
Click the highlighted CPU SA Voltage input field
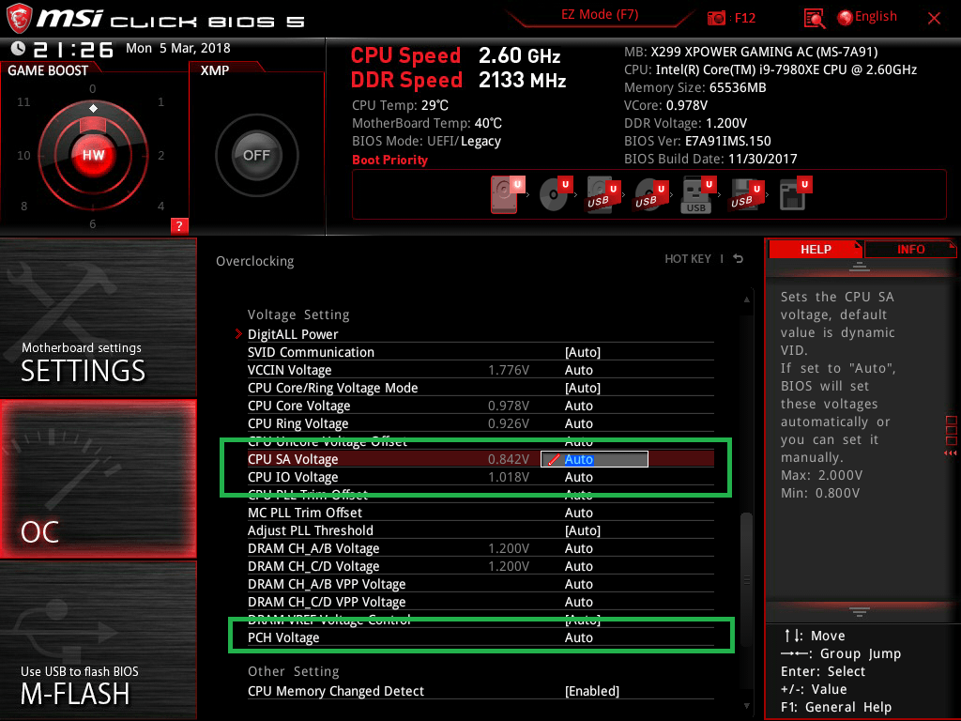click(594, 459)
